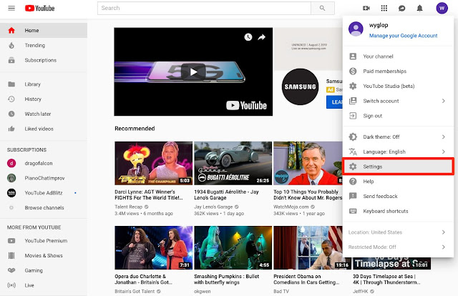Open the YouTube apps grid icon
The height and width of the screenshot is (296, 458).
pyautogui.click(x=384, y=8)
